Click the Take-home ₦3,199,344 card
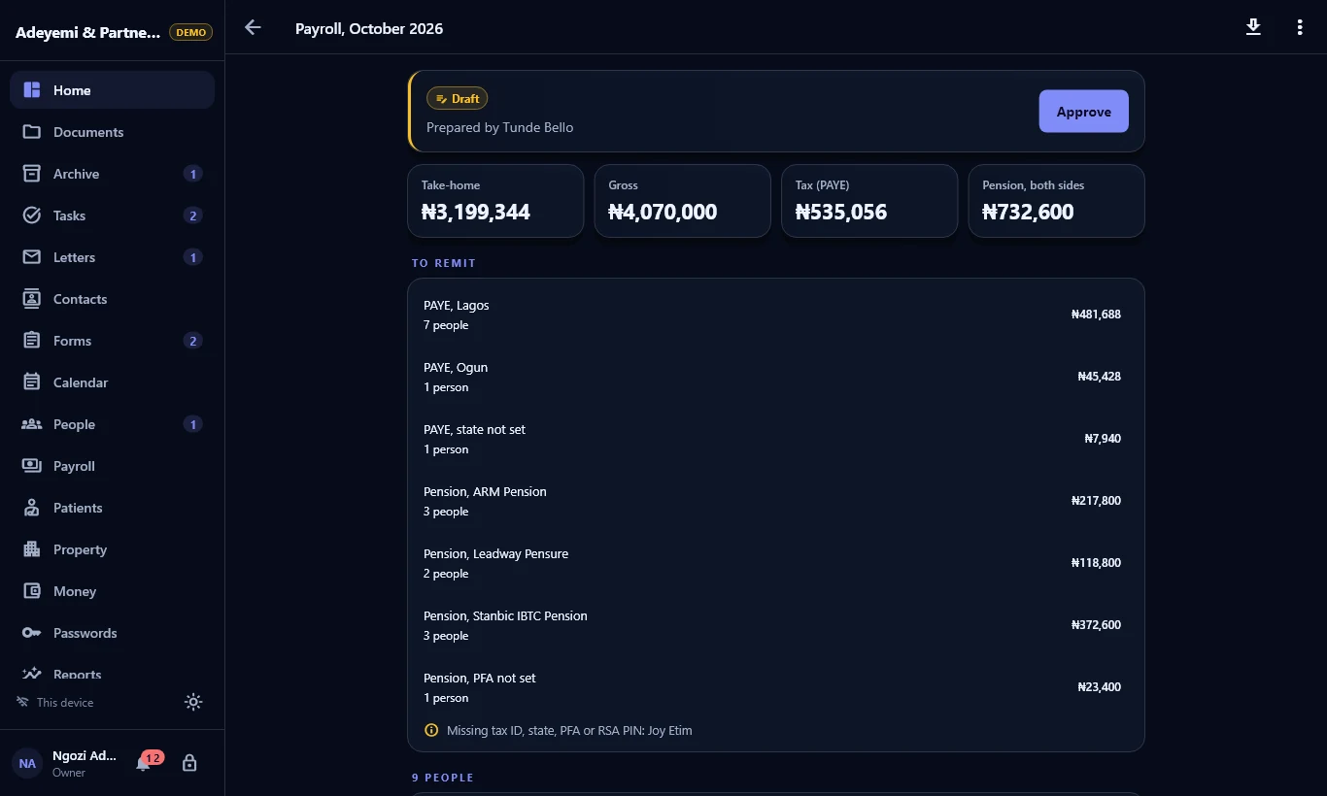The width and height of the screenshot is (1327, 796). [x=495, y=201]
